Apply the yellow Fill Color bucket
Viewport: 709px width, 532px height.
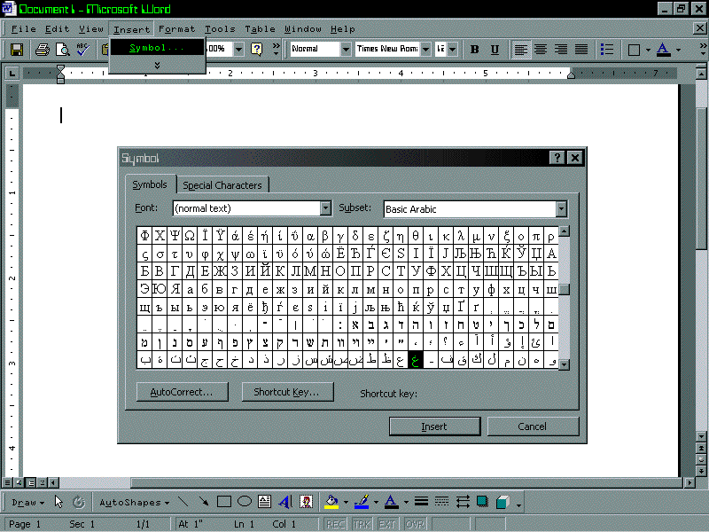tap(331, 502)
